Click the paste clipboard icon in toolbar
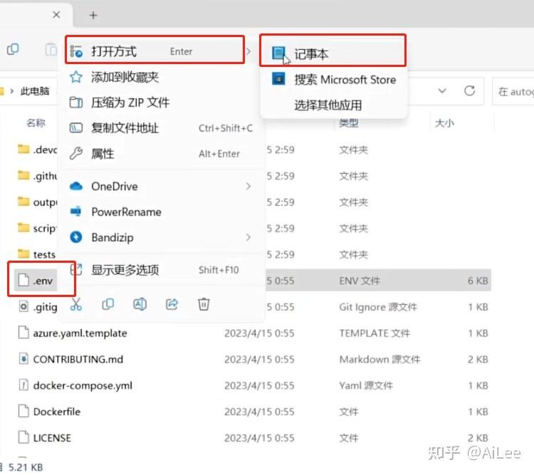Viewport: 534px width, 475px height. [51, 49]
